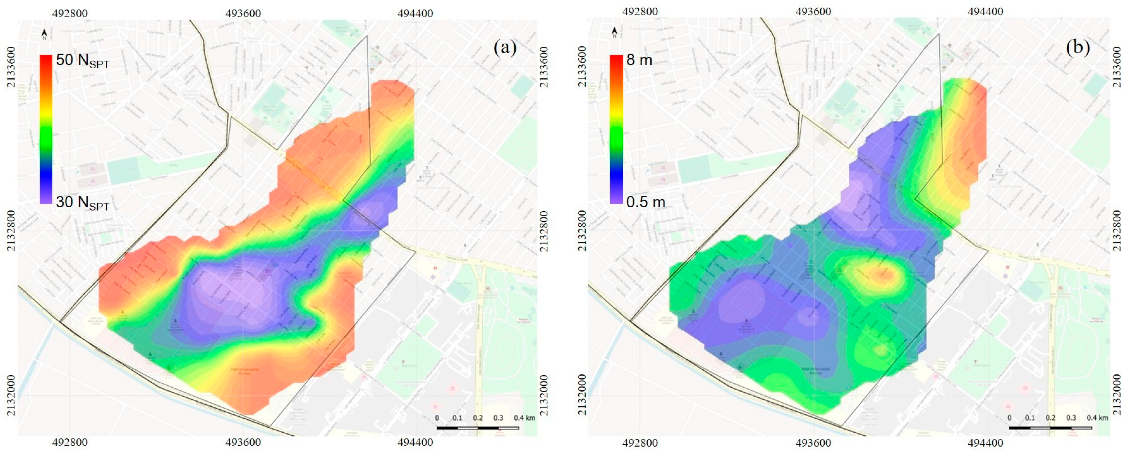The image size is (1124, 451).
Task: Click the N-SPT color gradient legend bar
Action: coord(46,129)
